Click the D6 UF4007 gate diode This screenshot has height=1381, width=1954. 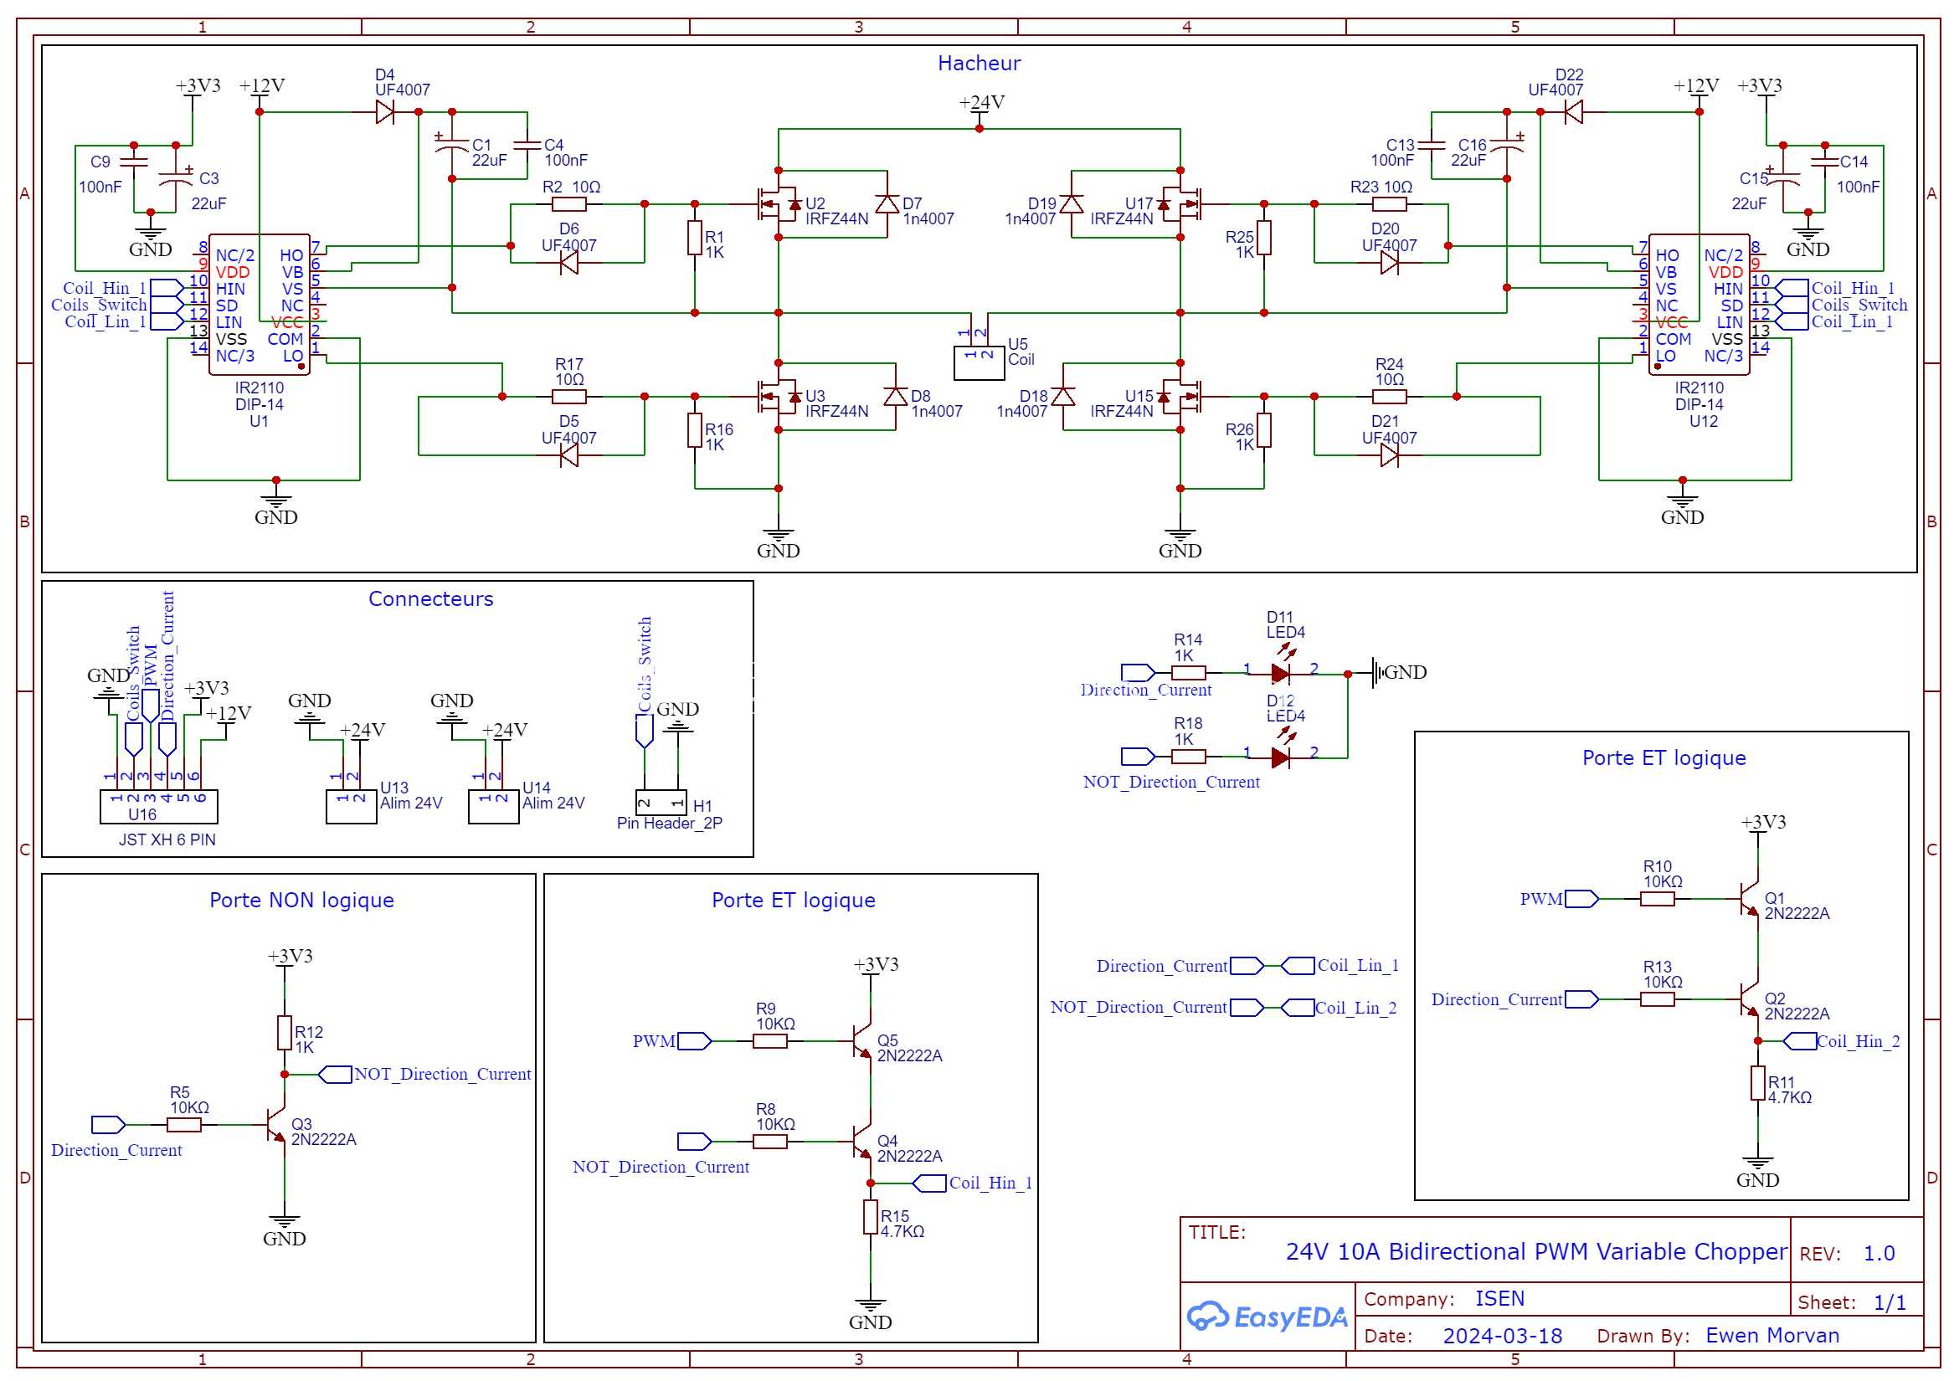click(x=569, y=263)
